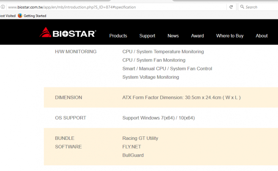Viewport: 278px width, 171px height.
Task: Open the Getting Started Firefox bookmark
Action: click(x=32, y=16)
